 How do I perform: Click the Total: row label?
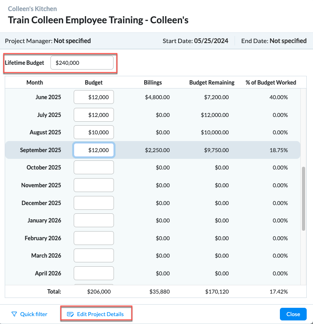coord(54,292)
